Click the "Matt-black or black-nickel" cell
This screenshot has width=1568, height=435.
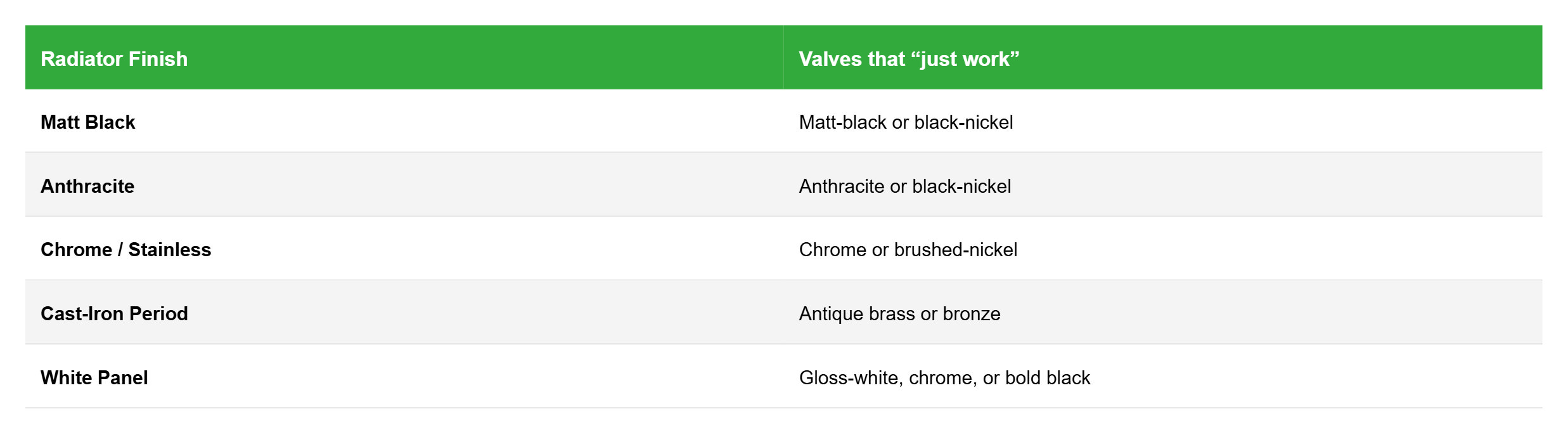(906, 122)
